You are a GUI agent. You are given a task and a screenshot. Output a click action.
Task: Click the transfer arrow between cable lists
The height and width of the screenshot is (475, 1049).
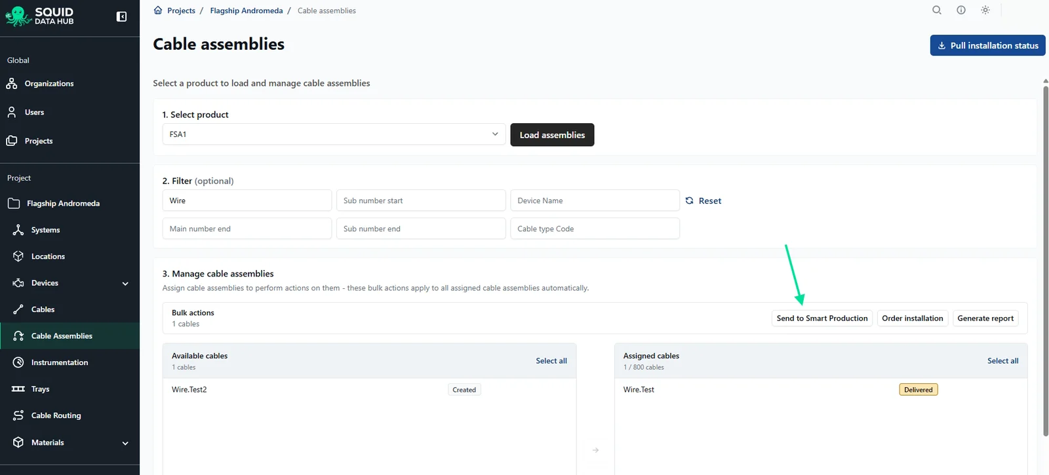595,450
